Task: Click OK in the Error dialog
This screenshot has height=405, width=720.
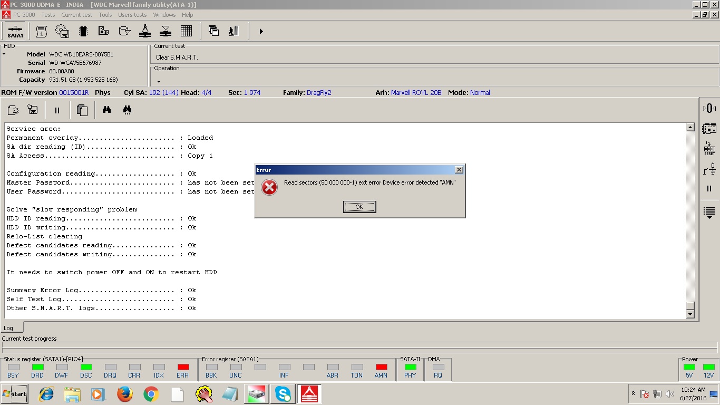Action: [359, 207]
